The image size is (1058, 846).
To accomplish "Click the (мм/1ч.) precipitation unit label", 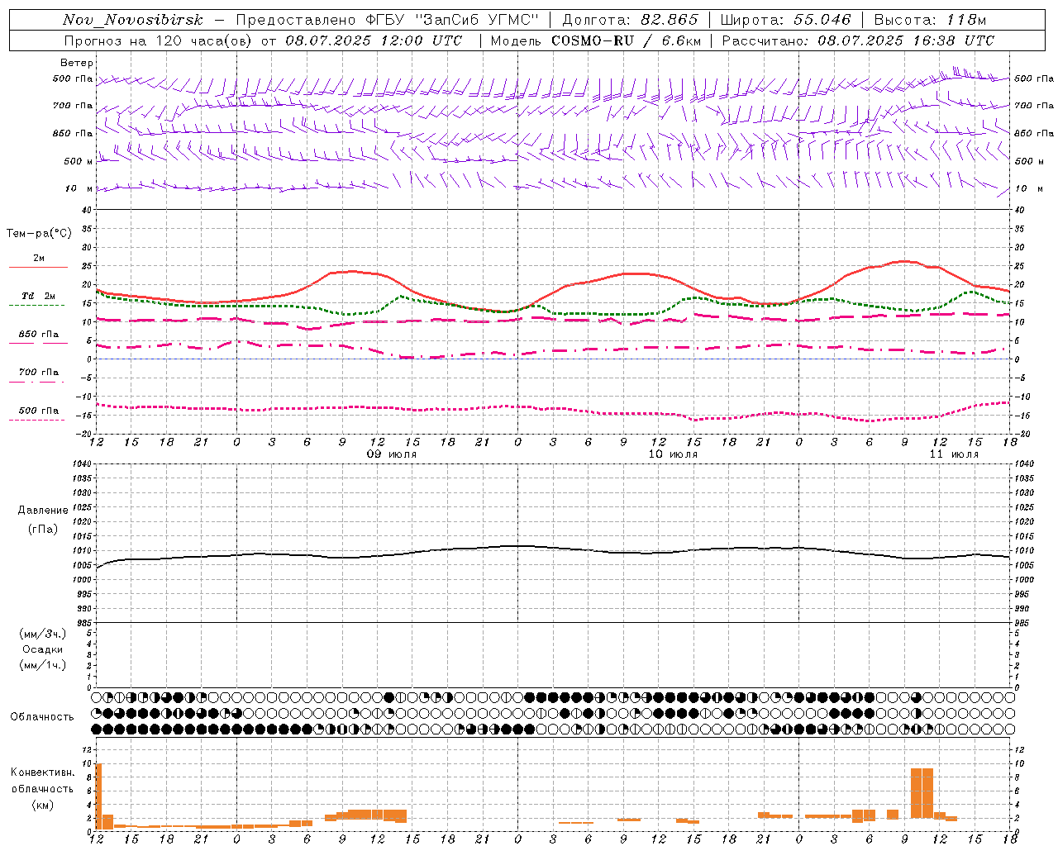I will pos(43,665).
